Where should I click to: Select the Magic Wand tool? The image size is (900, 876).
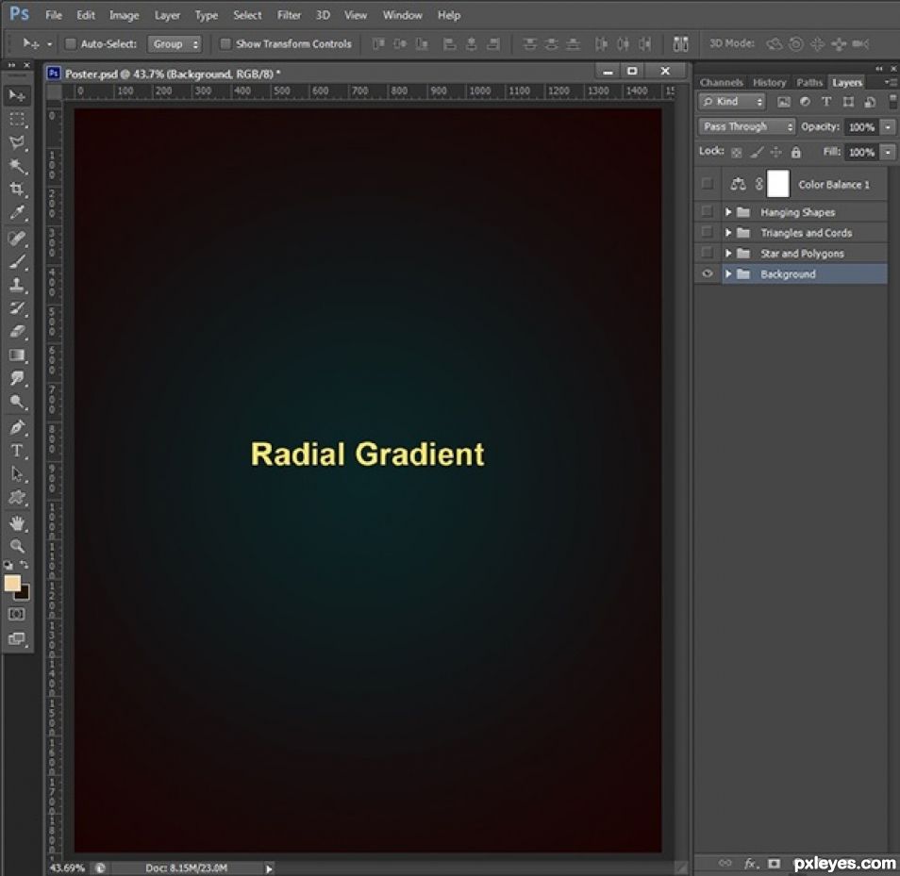[17, 166]
